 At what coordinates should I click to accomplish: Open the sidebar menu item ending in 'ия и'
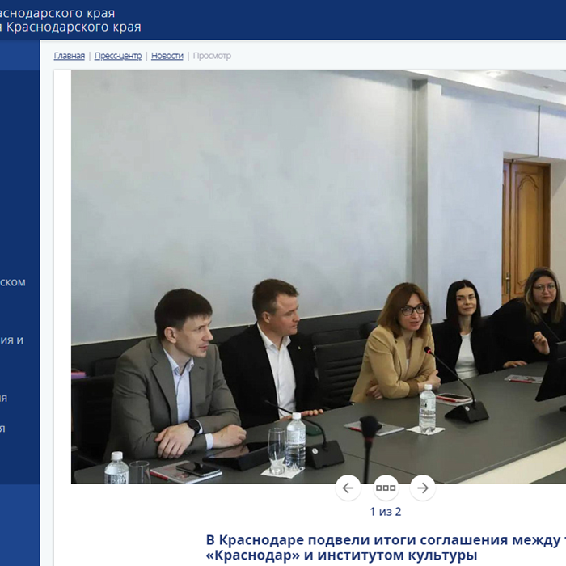(11, 340)
